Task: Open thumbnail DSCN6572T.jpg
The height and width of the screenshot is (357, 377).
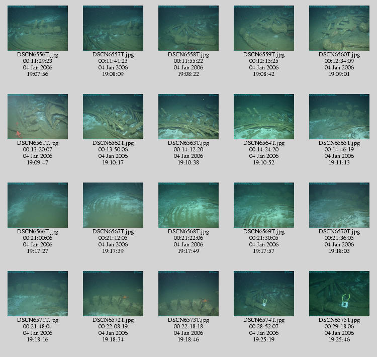Action: [113, 294]
